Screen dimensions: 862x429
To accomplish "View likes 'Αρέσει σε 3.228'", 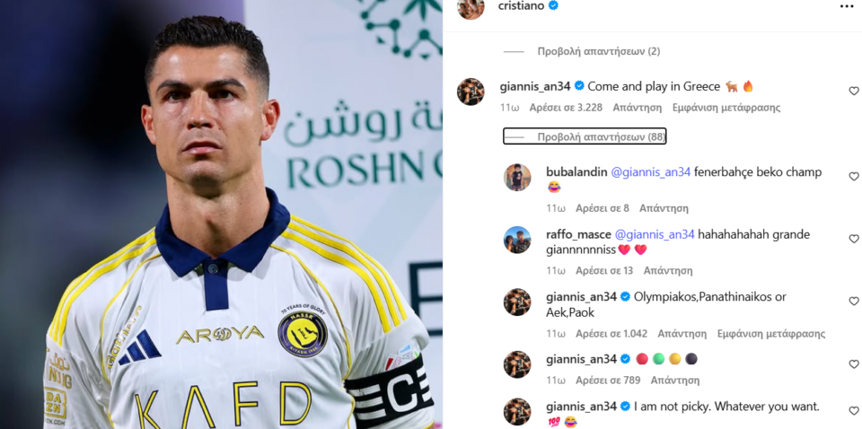I will pyautogui.click(x=566, y=108).
